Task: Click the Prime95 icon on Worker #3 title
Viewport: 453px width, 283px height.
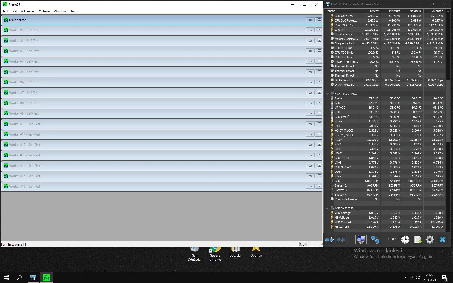Action: click(x=6, y=51)
